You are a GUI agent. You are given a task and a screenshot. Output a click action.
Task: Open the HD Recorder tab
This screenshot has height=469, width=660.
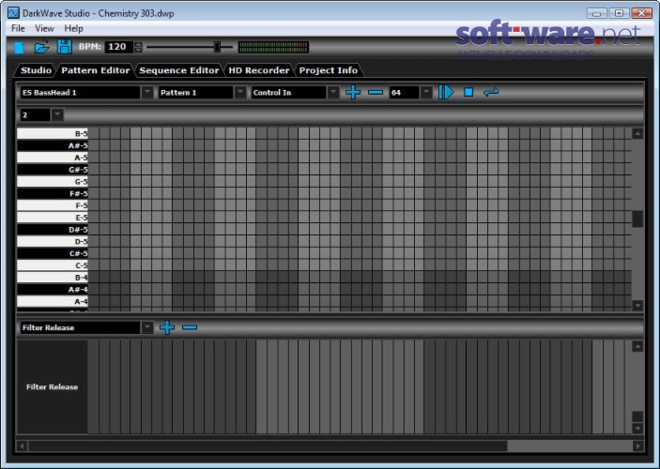tap(258, 70)
